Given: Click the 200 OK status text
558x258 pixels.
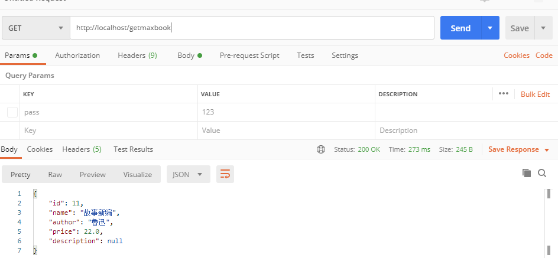Looking at the screenshot, I should pyautogui.click(x=369, y=149).
